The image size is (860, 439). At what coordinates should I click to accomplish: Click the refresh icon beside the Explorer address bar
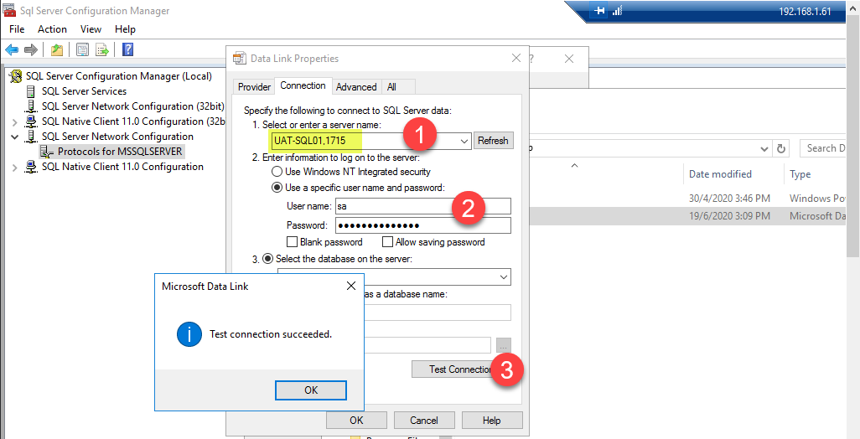tap(781, 148)
